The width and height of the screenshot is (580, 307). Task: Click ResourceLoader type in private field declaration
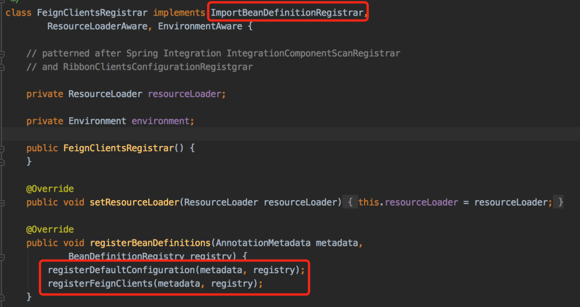coord(105,94)
